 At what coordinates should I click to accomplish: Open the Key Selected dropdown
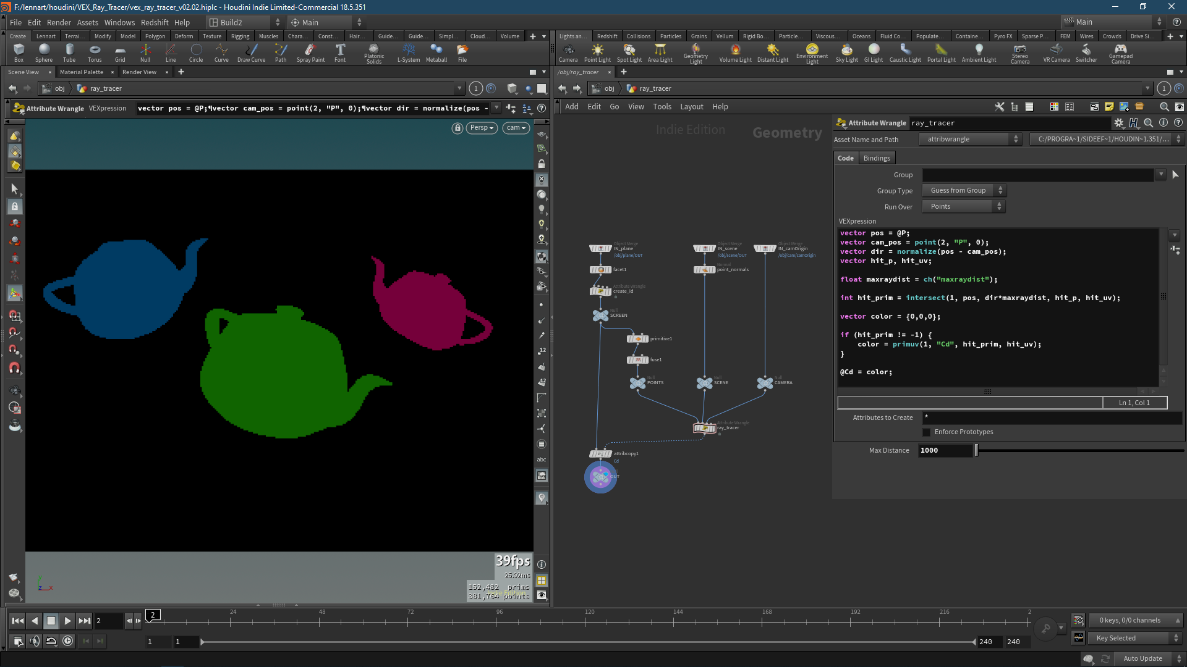1136,638
